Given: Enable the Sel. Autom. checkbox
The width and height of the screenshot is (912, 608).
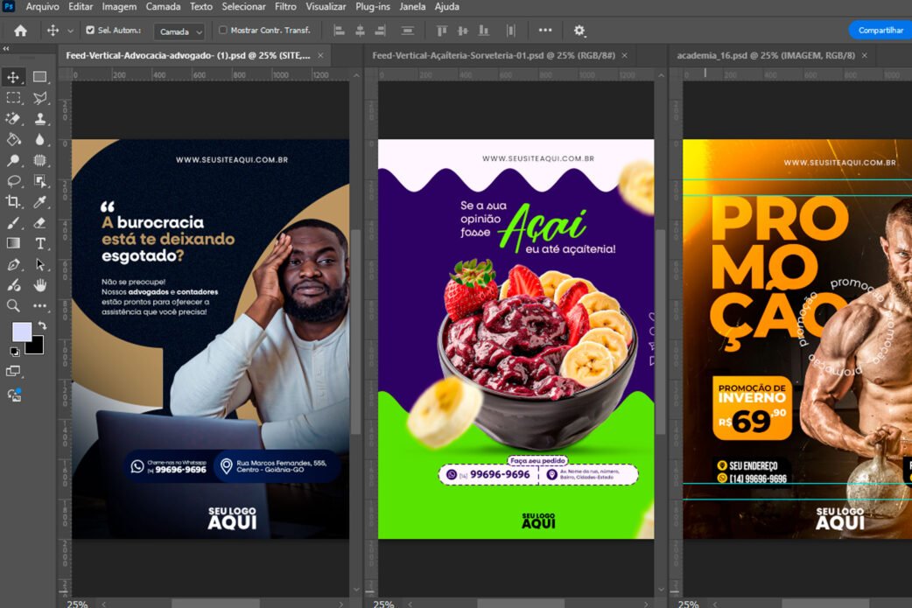Looking at the screenshot, I should pyautogui.click(x=90, y=31).
